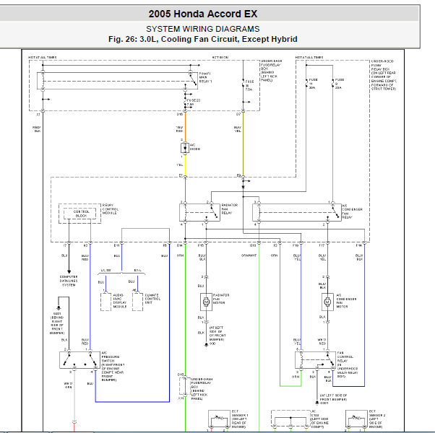Click the 'Relay Control Module' label
This screenshot has height=433, width=435.
pos(111,209)
